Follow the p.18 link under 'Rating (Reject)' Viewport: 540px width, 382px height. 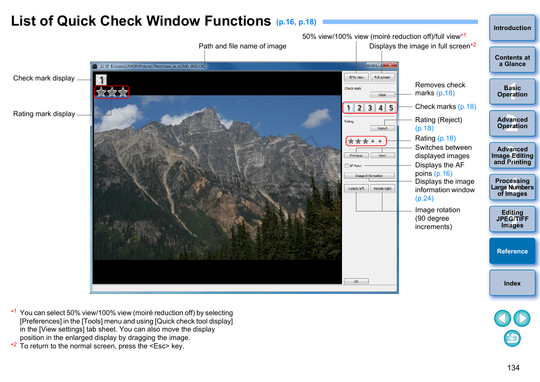click(x=424, y=129)
